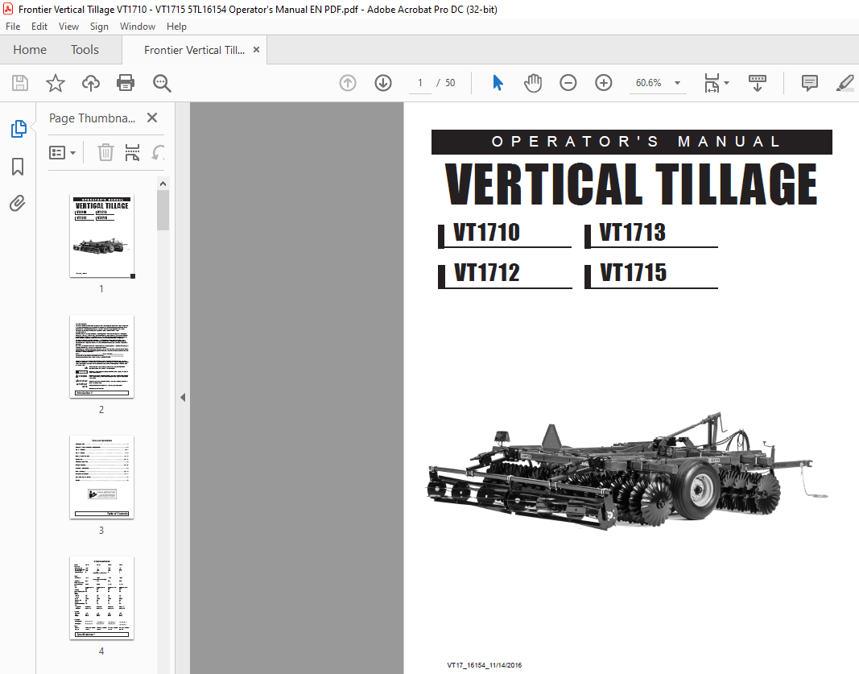Click the VT1715 model heading
The height and width of the screenshot is (674, 859).
point(634,273)
